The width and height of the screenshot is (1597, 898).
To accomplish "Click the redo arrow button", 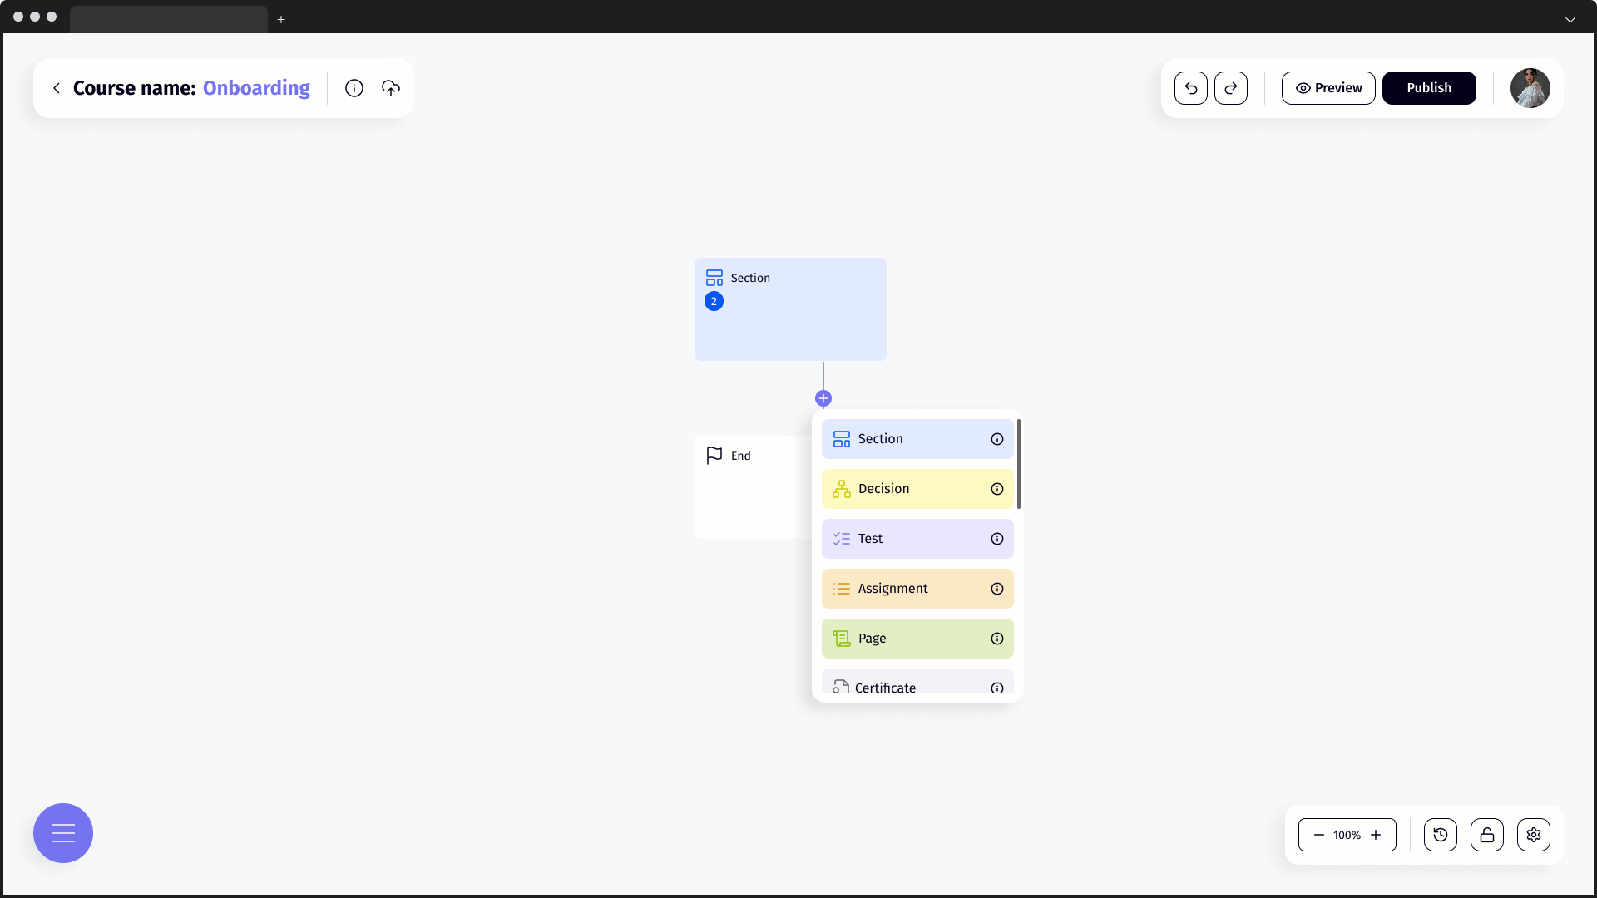I will click(1230, 88).
